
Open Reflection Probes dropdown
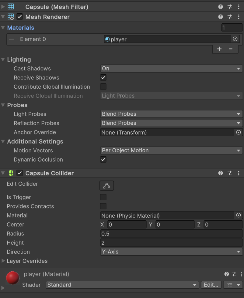171,123
